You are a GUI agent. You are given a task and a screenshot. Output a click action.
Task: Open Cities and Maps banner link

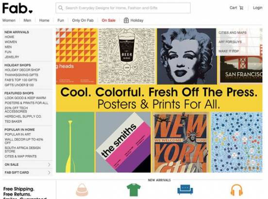[x=233, y=33]
